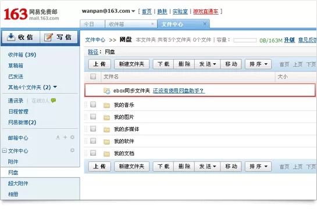317x209 pixels.
Task: Open the top 发送 dropdown
Action: click(x=208, y=64)
